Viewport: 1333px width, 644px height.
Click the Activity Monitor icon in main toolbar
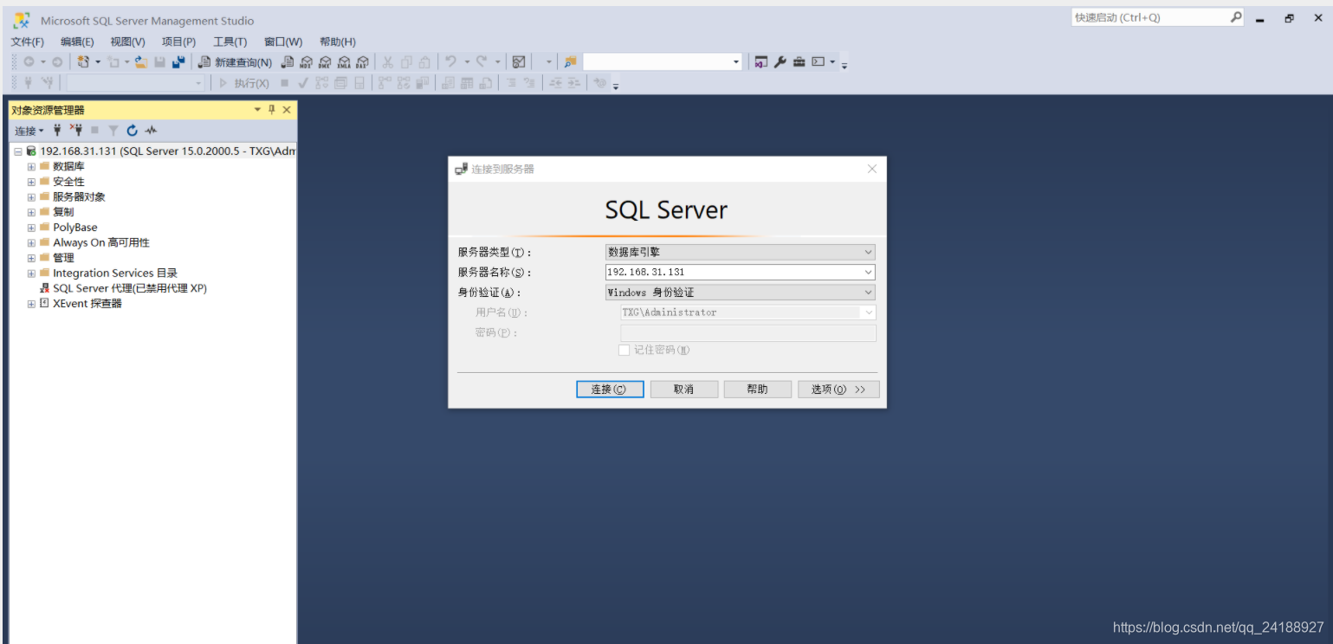click(x=519, y=62)
